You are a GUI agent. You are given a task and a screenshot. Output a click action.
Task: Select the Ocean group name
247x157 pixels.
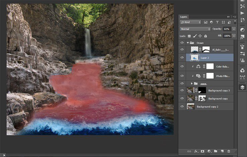[200, 43]
